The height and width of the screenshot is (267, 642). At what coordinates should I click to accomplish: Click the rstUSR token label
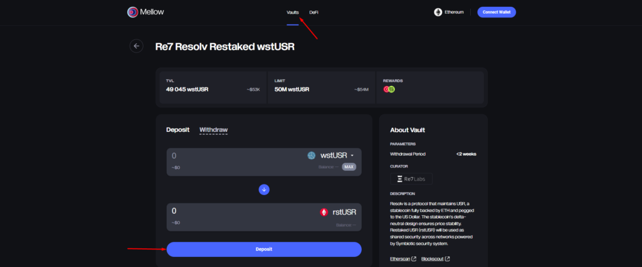(x=344, y=213)
